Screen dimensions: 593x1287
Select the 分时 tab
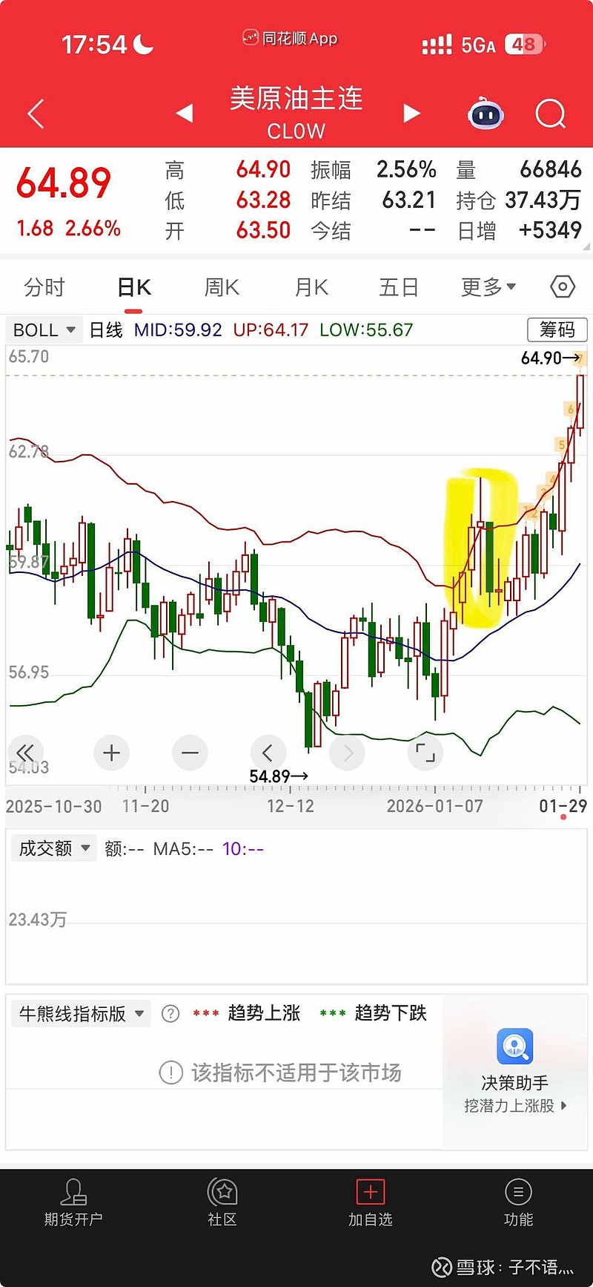[x=44, y=287]
